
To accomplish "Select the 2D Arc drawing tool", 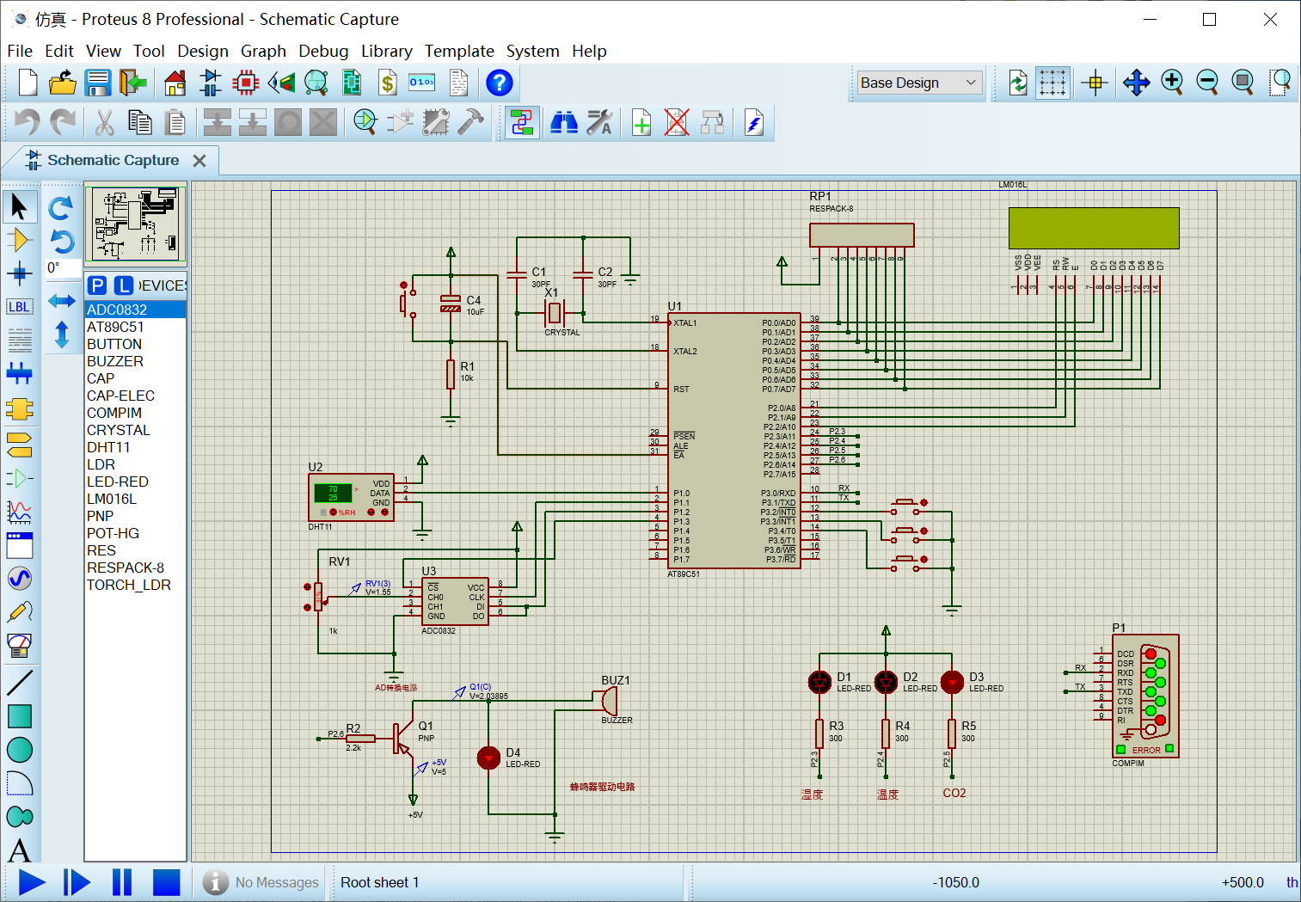I will click(19, 782).
